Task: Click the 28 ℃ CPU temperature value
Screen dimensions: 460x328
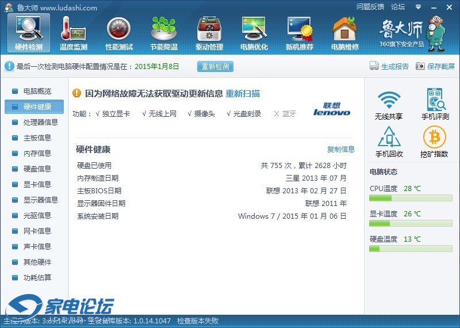Action: click(x=412, y=189)
